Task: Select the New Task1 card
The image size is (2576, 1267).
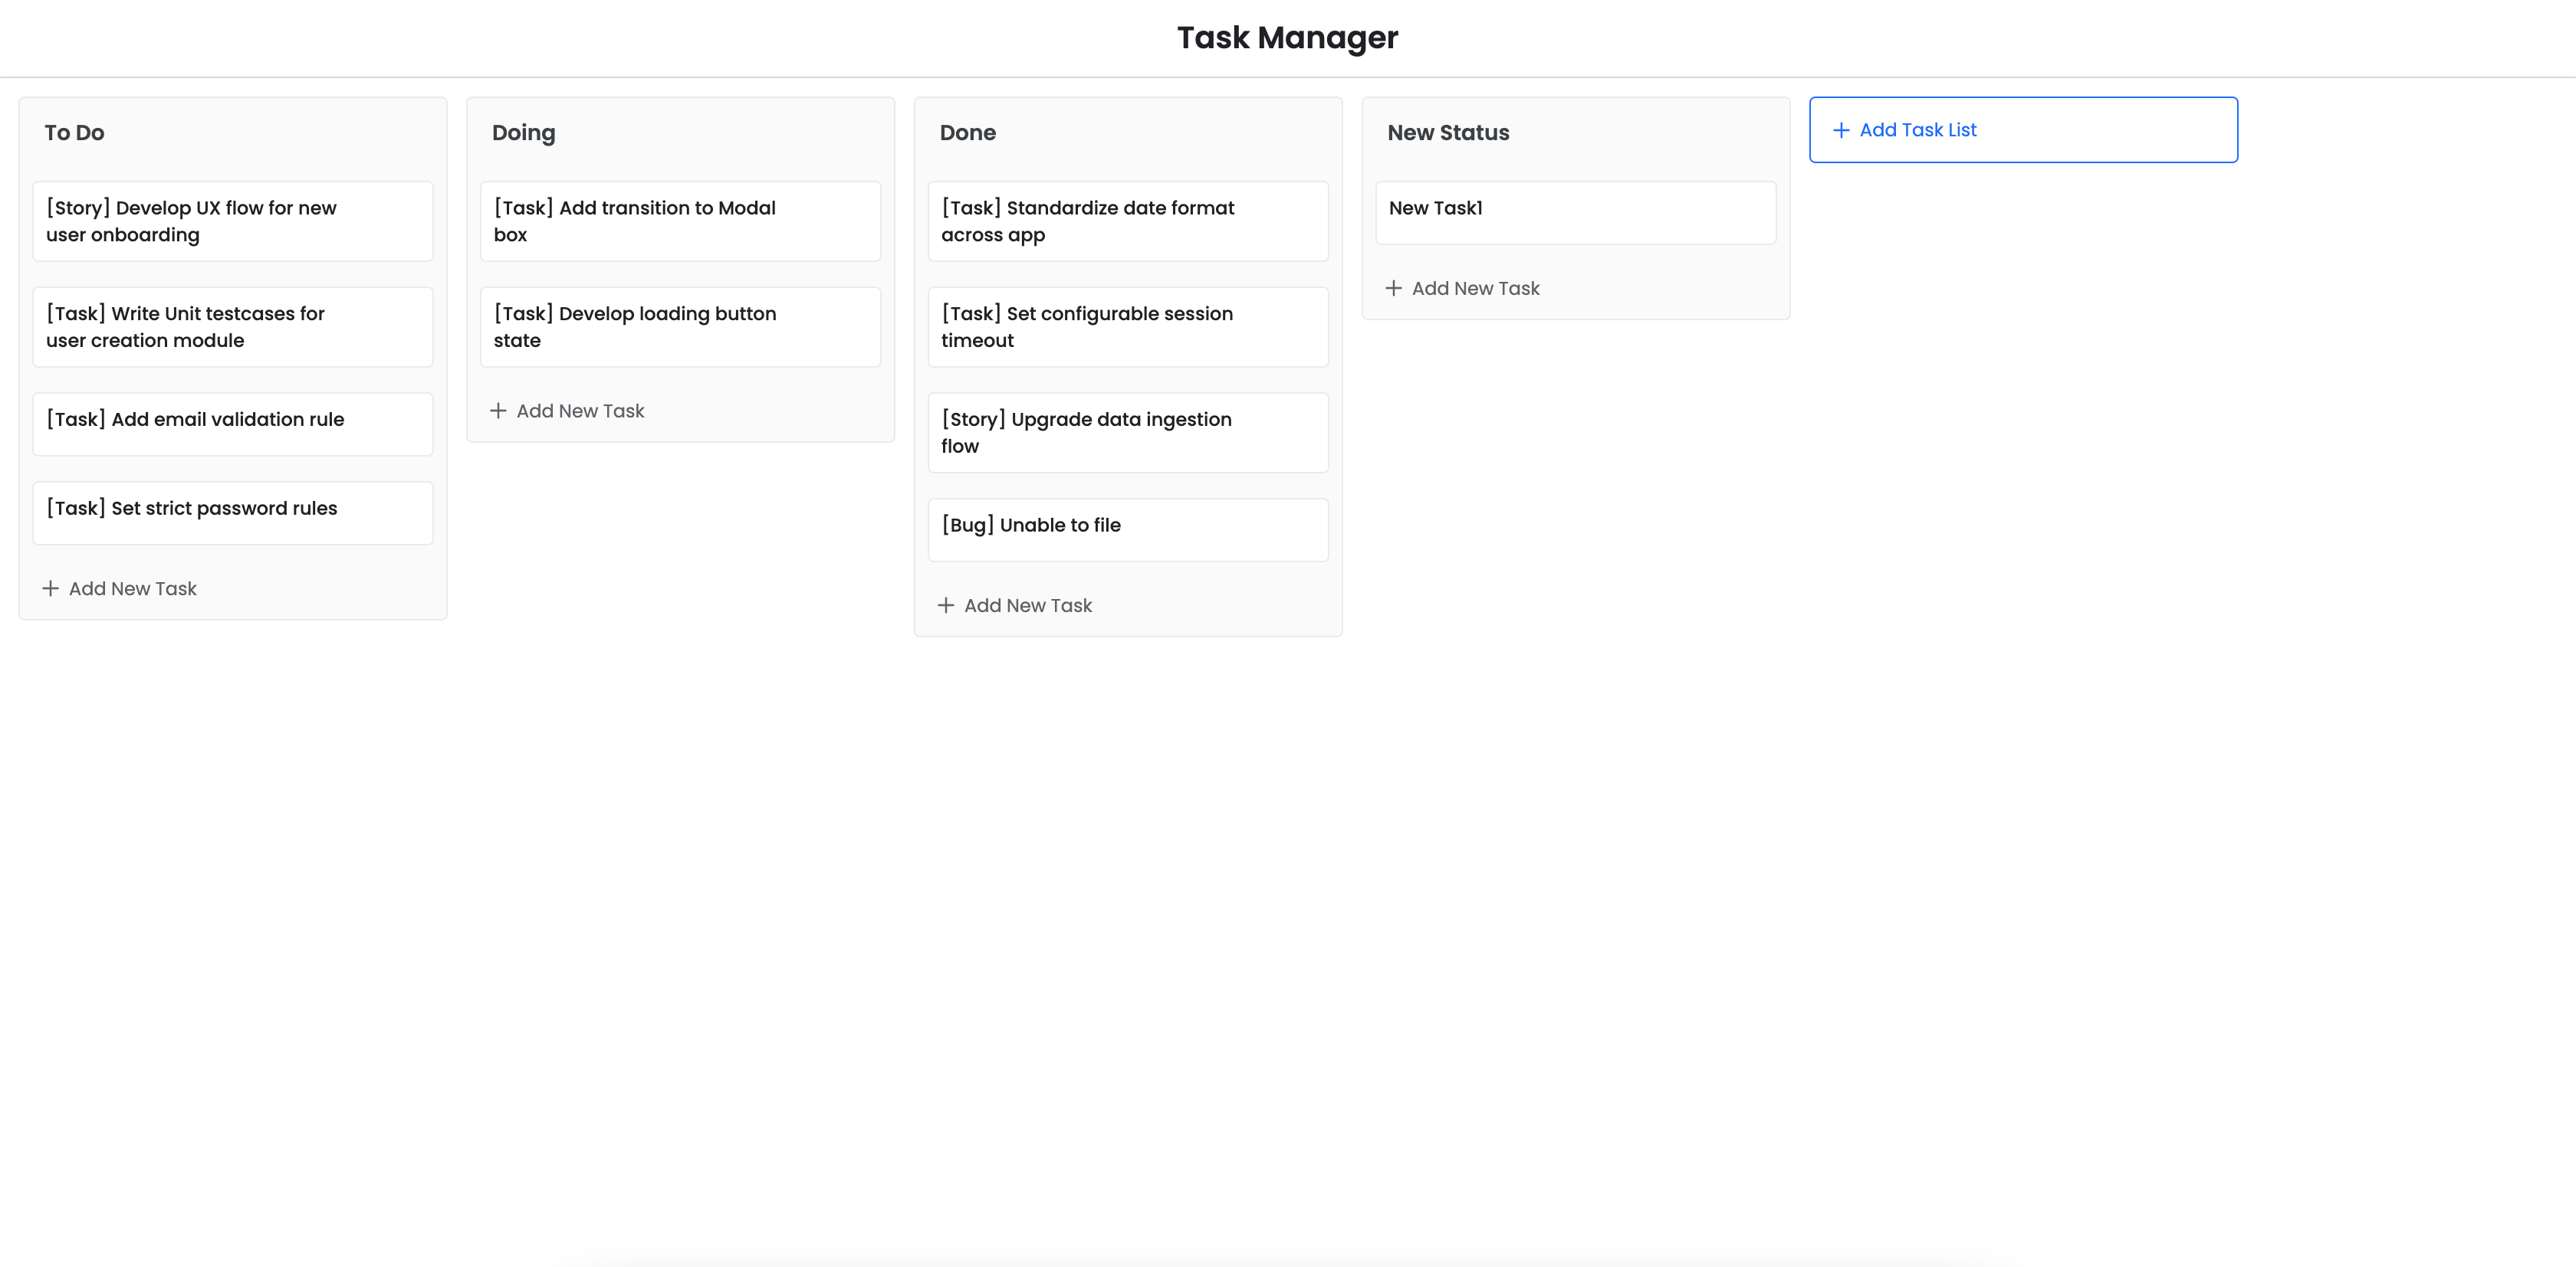Action: (1575, 212)
